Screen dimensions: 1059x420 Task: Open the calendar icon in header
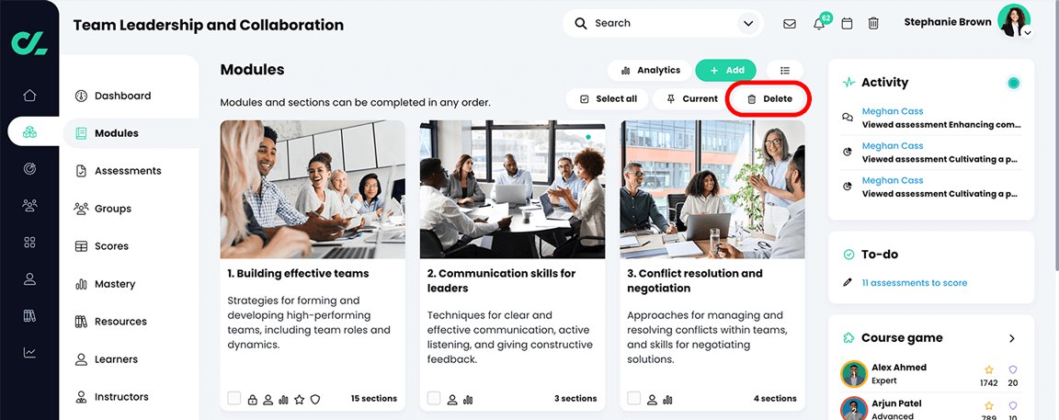(x=847, y=24)
